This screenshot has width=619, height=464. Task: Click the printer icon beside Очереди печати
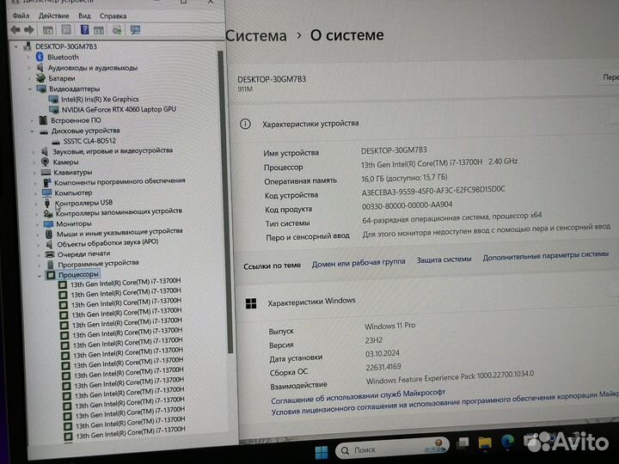coord(50,254)
